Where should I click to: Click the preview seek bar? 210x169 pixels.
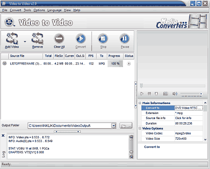tap(173, 86)
